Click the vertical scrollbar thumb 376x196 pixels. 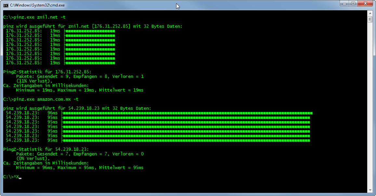(370, 19)
